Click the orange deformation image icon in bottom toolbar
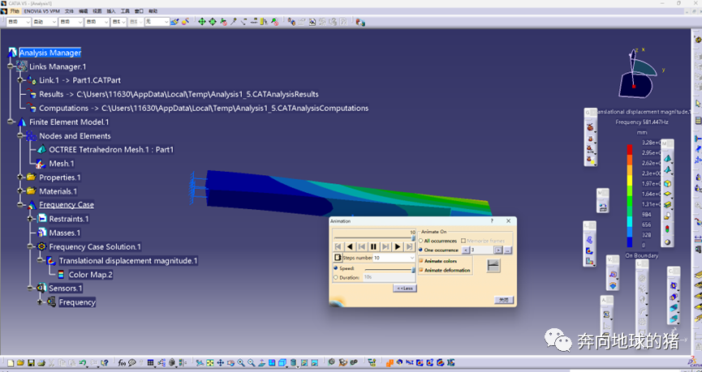702x372 pixels. (x=390, y=362)
